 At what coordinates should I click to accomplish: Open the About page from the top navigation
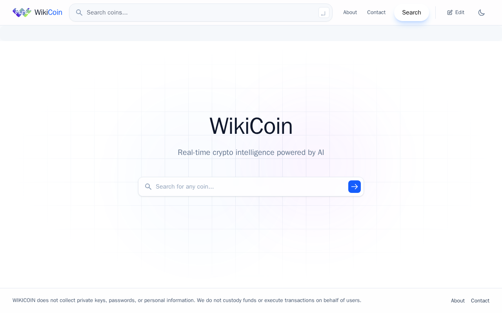click(x=350, y=13)
